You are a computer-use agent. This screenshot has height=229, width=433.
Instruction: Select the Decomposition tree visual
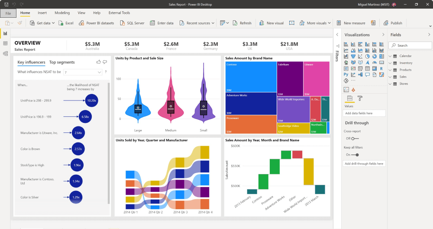point(360,74)
